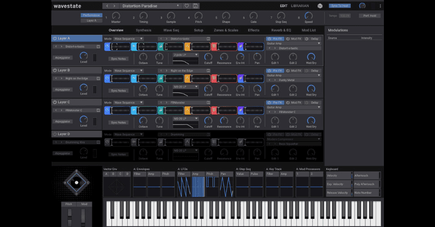Click the Layer A Cutoff knob
Viewport: 435px width, 227px height.
[208, 56]
